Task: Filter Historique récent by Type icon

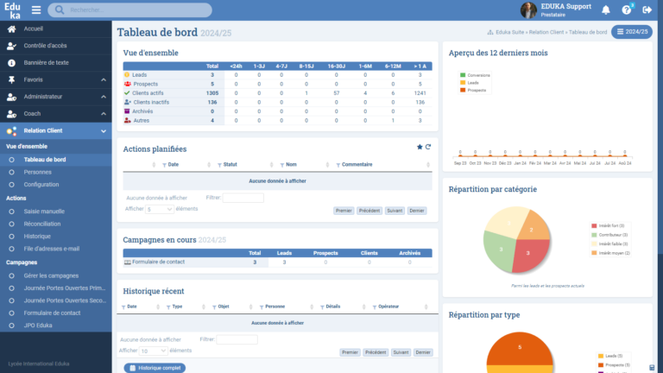Action: [168, 307]
